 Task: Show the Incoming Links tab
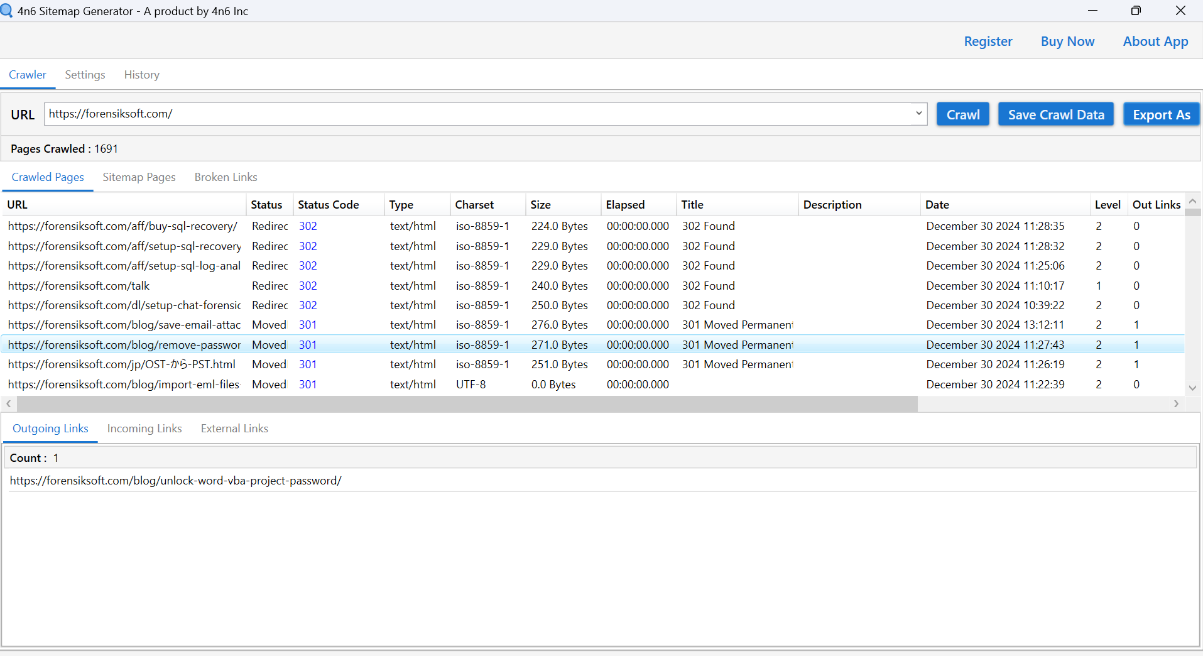click(144, 429)
